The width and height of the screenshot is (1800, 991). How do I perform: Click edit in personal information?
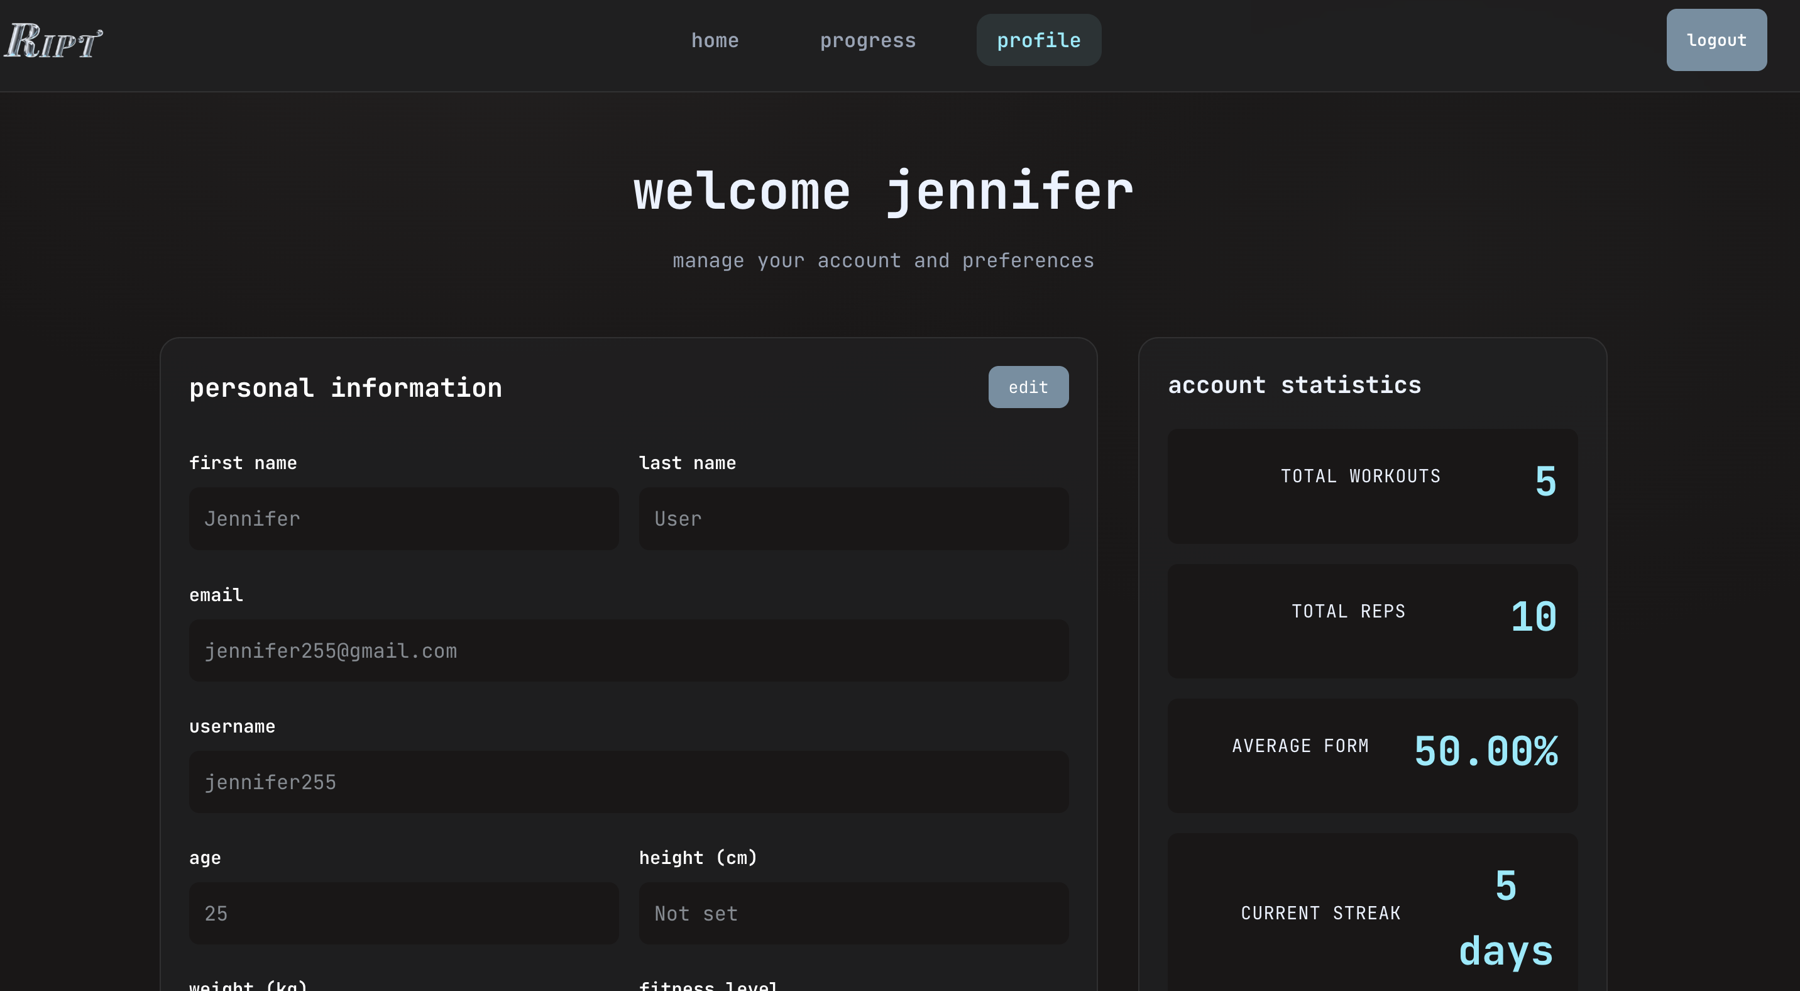[x=1027, y=387]
